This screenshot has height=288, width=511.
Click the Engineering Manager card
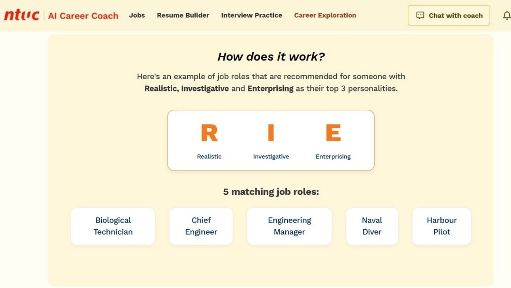[x=289, y=226]
